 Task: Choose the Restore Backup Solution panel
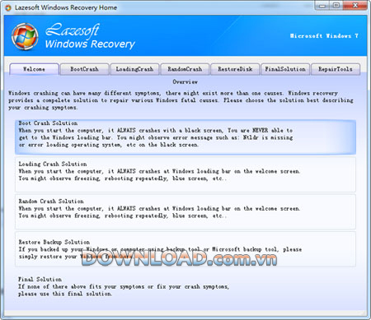click(x=185, y=249)
